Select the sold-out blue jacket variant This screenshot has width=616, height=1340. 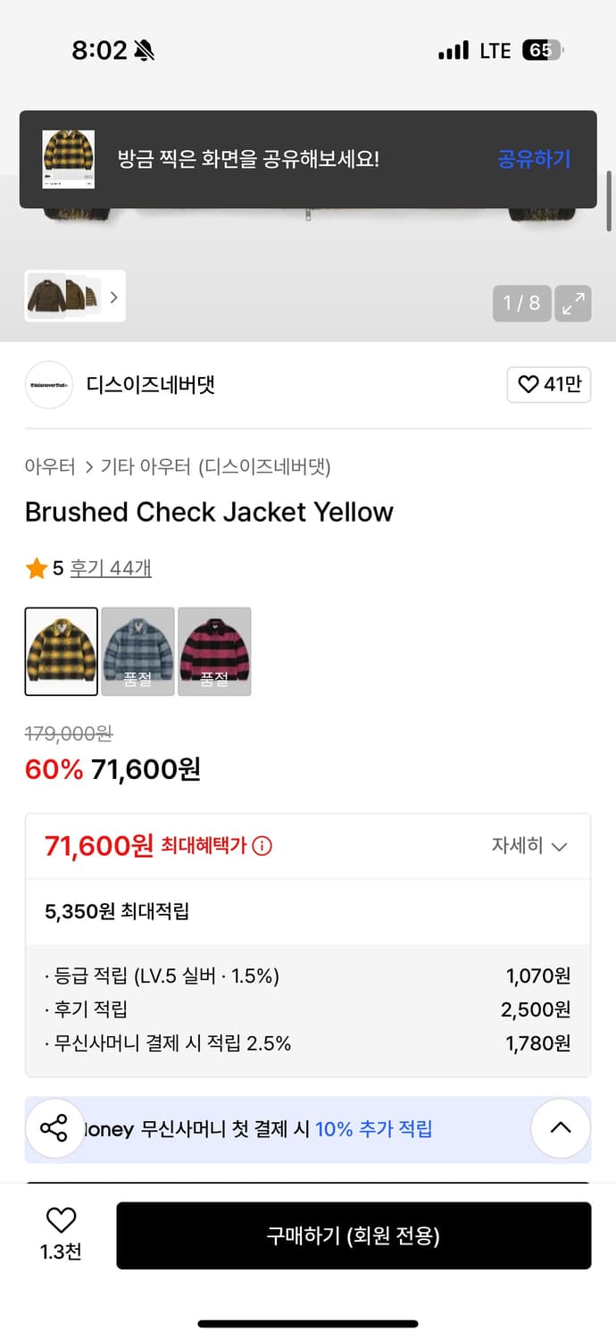pyautogui.click(x=137, y=650)
